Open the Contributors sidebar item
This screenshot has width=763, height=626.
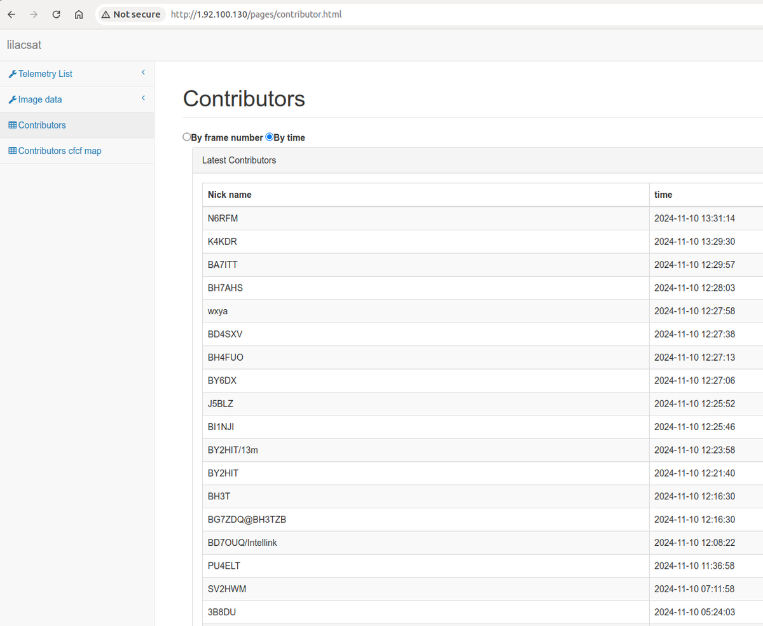[77, 125]
